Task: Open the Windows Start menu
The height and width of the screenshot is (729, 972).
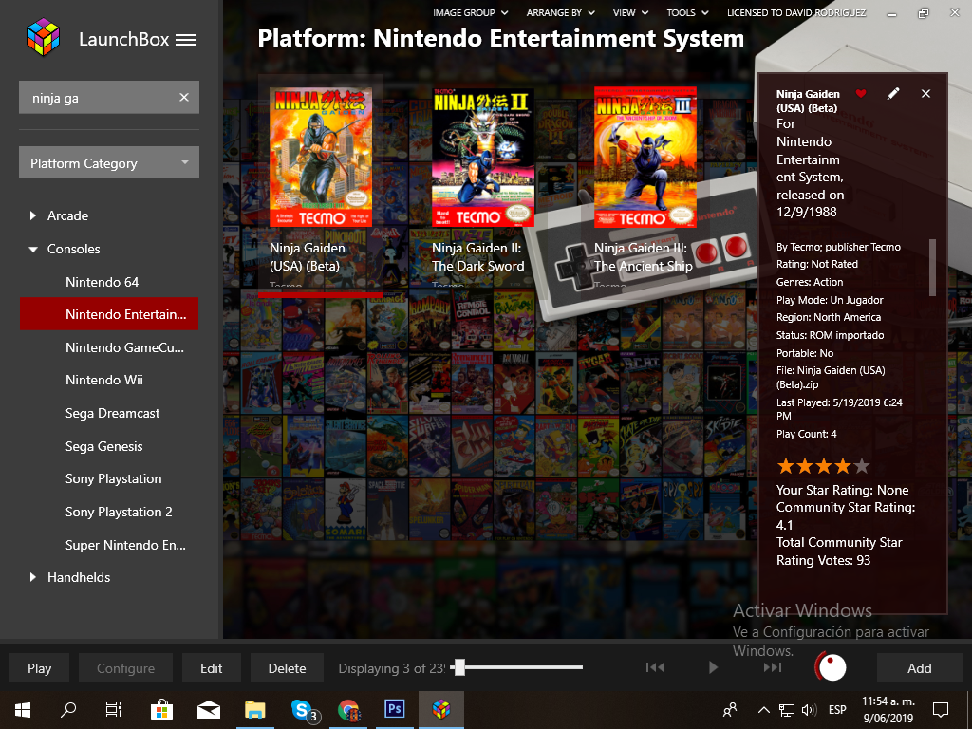Action: coord(23,710)
